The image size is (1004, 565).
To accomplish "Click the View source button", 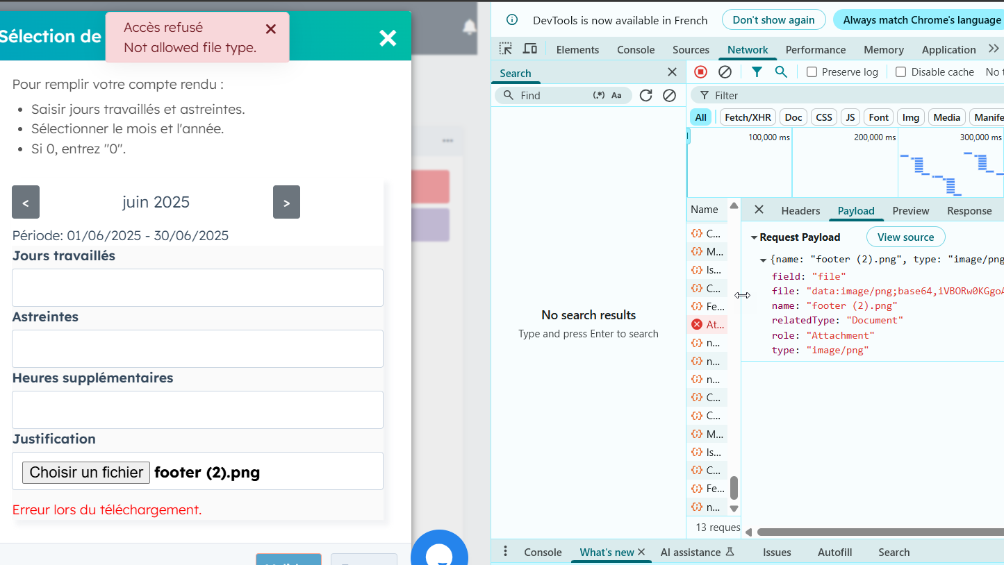I will click(905, 237).
